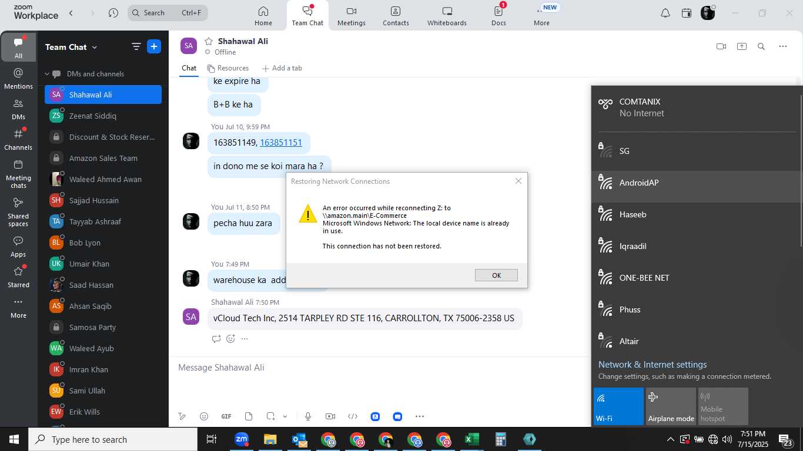
Task: Open Meeting chats in the sidebar
Action: [x=18, y=174]
